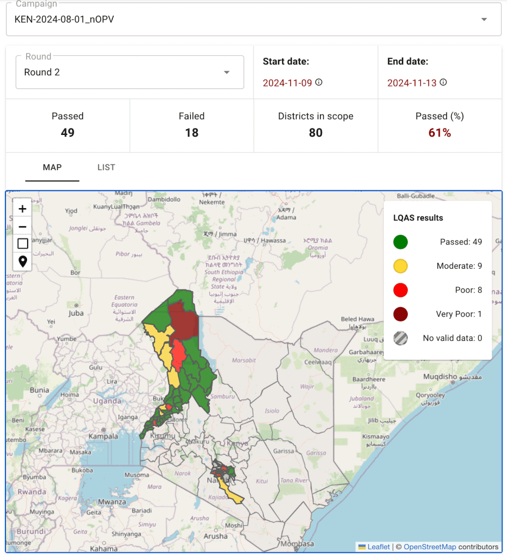
Task: Click the location pin map control
Action: [22, 262]
